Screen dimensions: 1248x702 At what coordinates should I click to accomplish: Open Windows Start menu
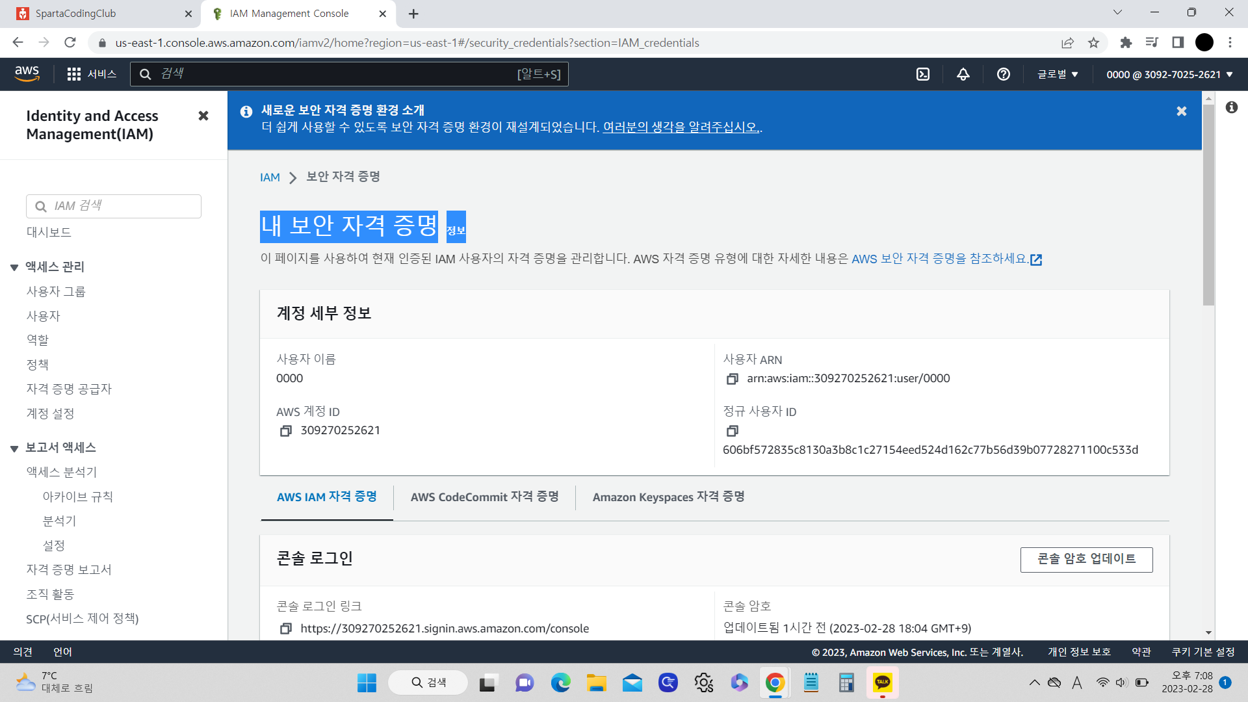(367, 682)
